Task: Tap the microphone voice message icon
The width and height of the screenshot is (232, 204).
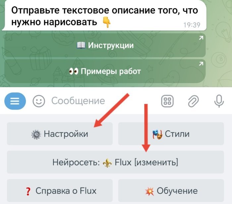Action: [x=219, y=101]
